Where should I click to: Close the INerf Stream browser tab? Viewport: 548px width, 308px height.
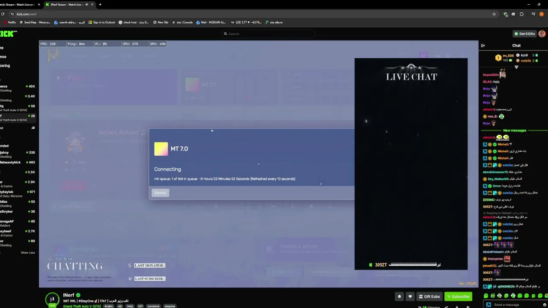[92, 4]
